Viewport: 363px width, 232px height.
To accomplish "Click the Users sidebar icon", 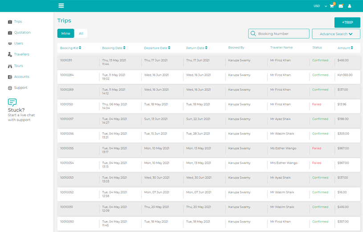I will coord(10,44).
